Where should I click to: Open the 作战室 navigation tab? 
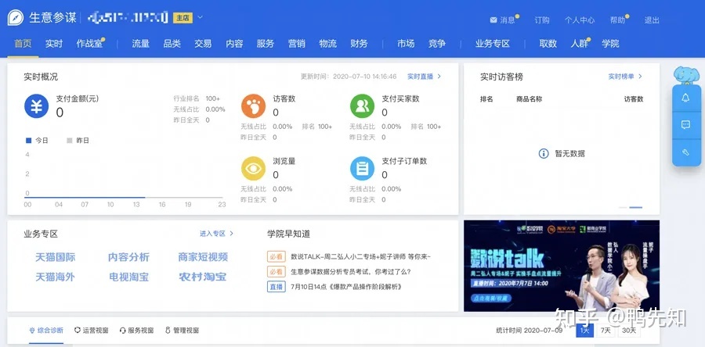89,44
